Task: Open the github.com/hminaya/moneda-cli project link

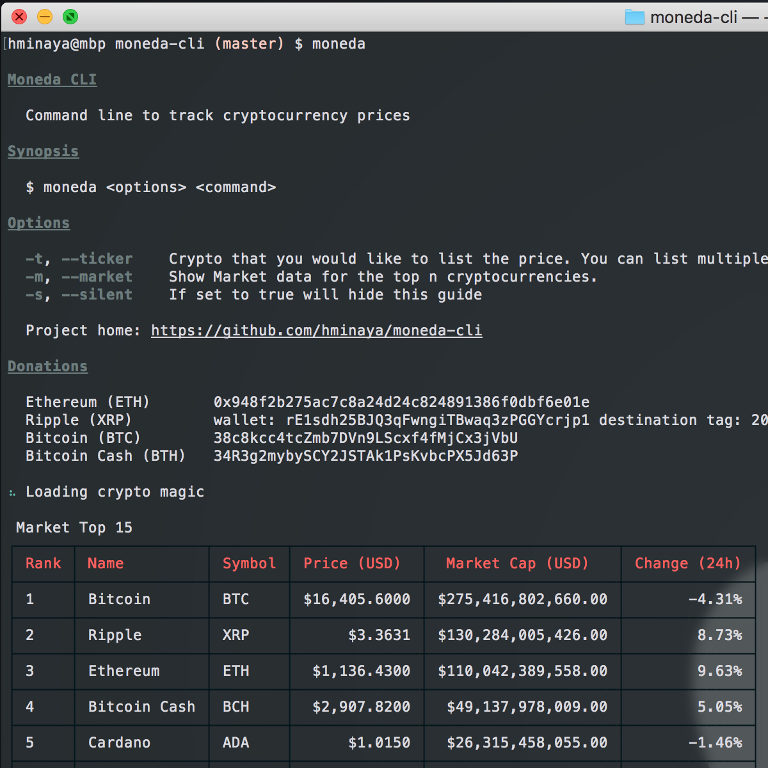Action: pos(317,330)
